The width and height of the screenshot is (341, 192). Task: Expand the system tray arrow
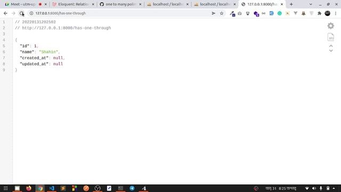[334, 188]
